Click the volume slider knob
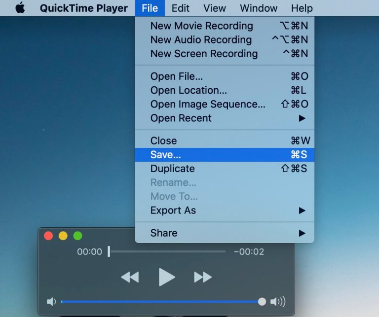Screen dimensions: 379x317 coord(262,302)
